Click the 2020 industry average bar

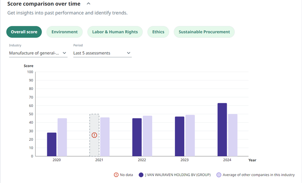(62, 137)
